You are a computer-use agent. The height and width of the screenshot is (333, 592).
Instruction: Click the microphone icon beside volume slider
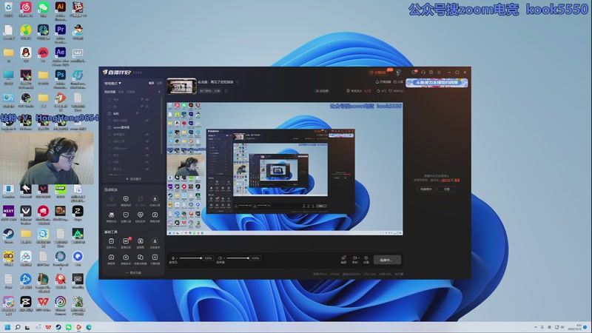click(175, 258)
